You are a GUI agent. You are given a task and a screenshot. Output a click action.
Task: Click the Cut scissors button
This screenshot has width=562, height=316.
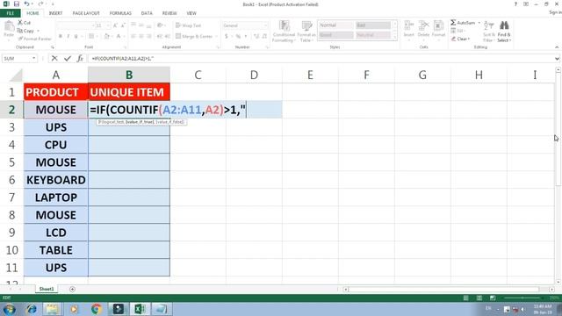click(24, 23)
